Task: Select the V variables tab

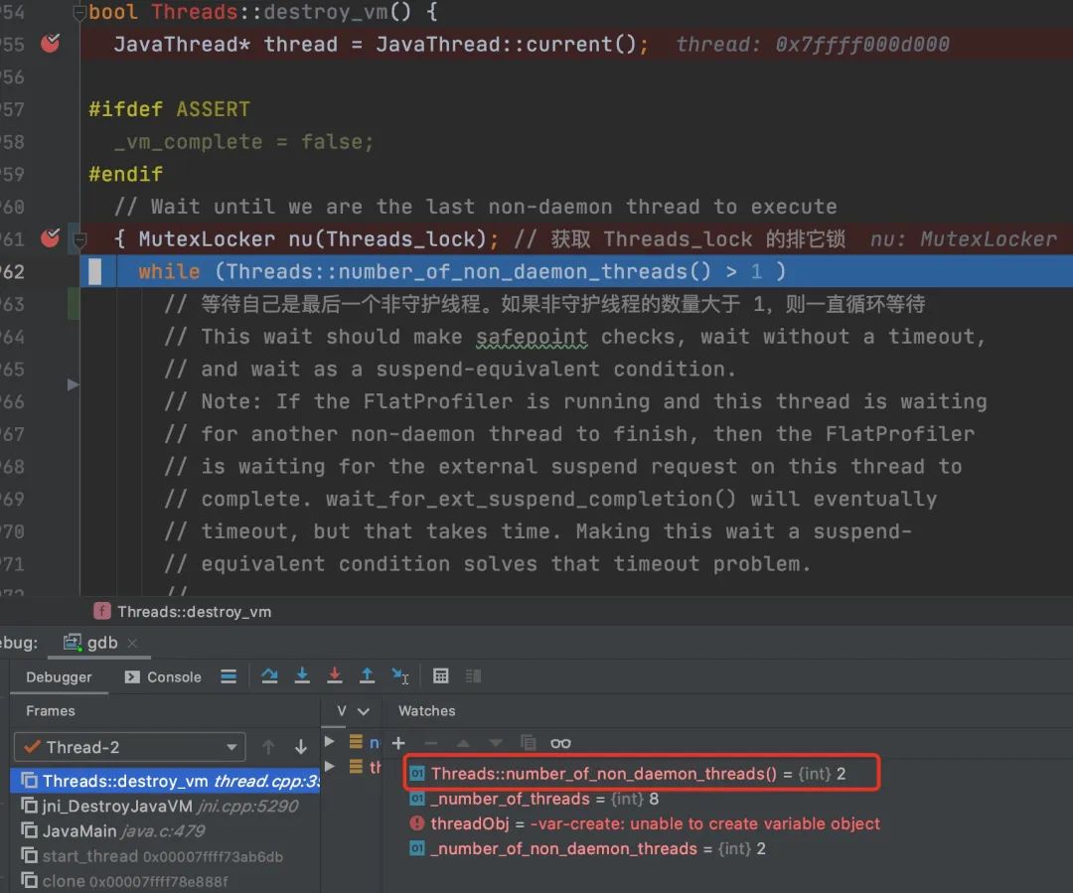Action: pos(342,711)
